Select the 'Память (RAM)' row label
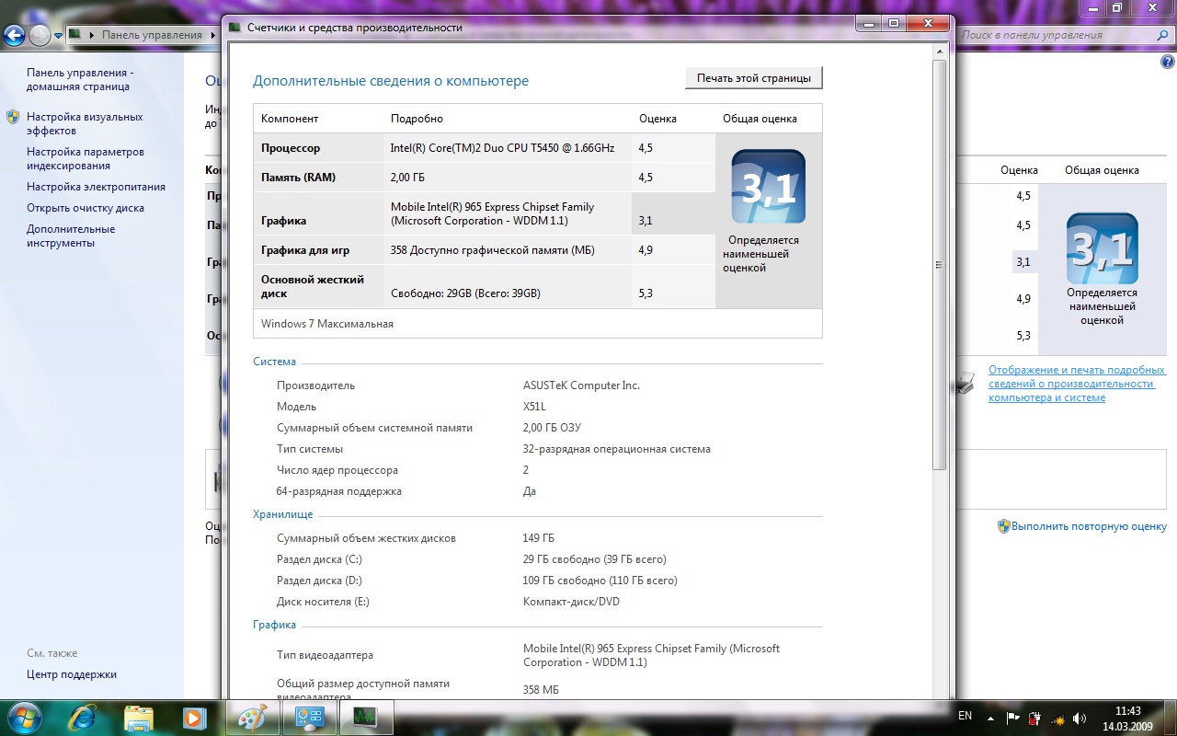Image resolution: width=1177 pixels, height=736 pixels. [x=298, y=178]
